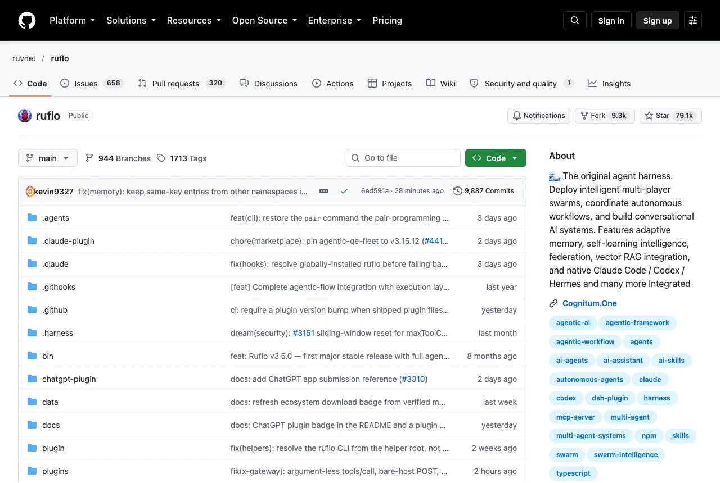Expand commit message ellipsis button
Viewport: 720px width, 483px height.
[324, 191]
